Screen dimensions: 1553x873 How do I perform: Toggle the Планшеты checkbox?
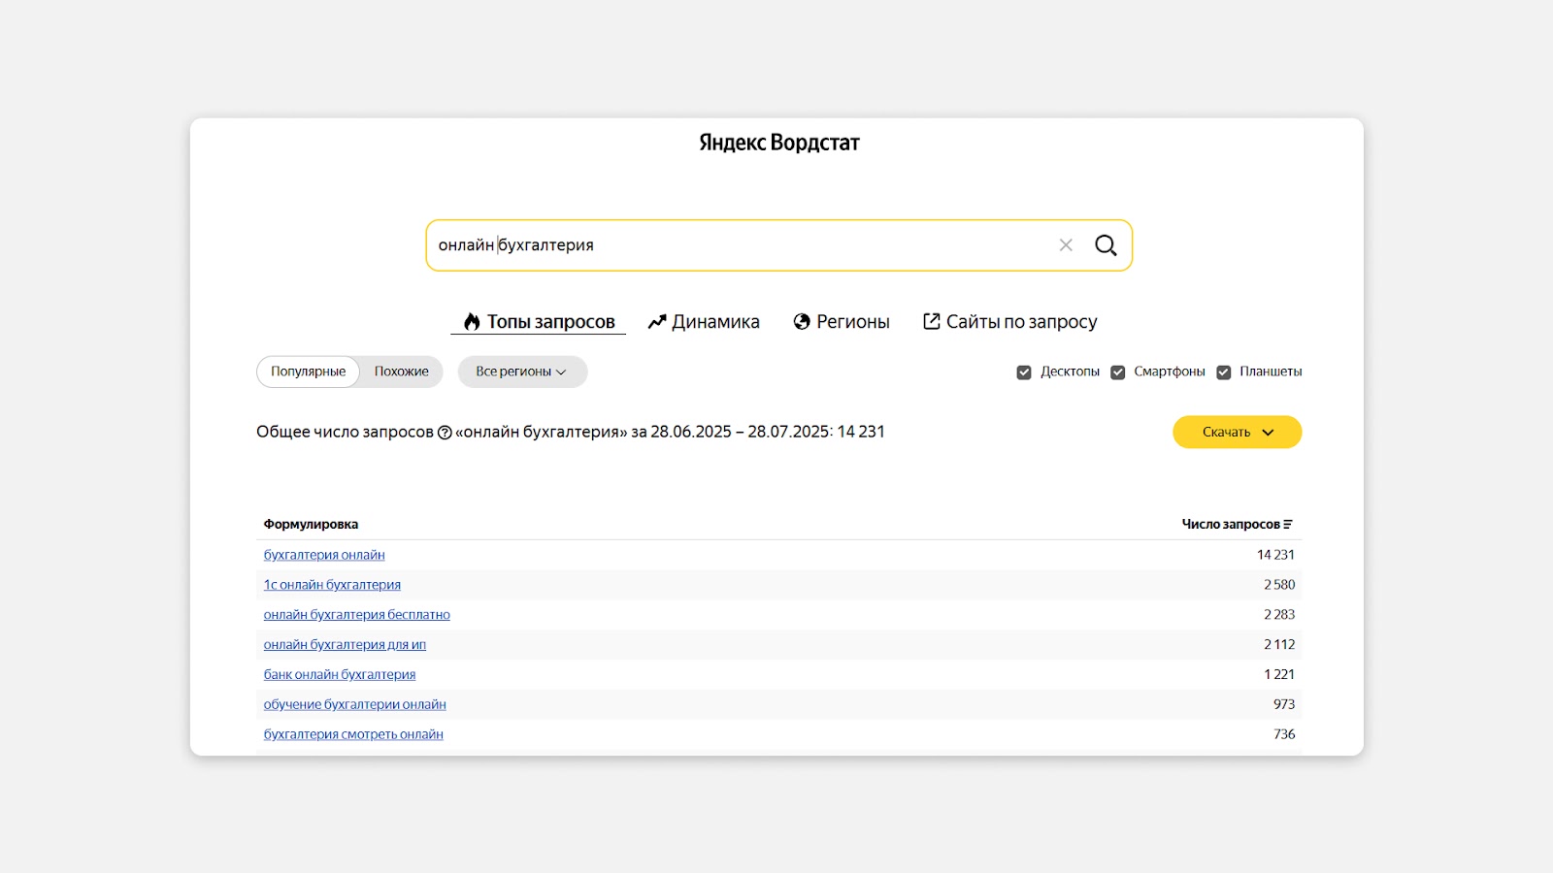pos(1224,372)
